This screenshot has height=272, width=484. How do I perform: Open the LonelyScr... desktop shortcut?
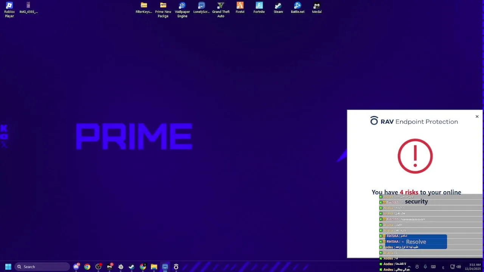(202, 8)
